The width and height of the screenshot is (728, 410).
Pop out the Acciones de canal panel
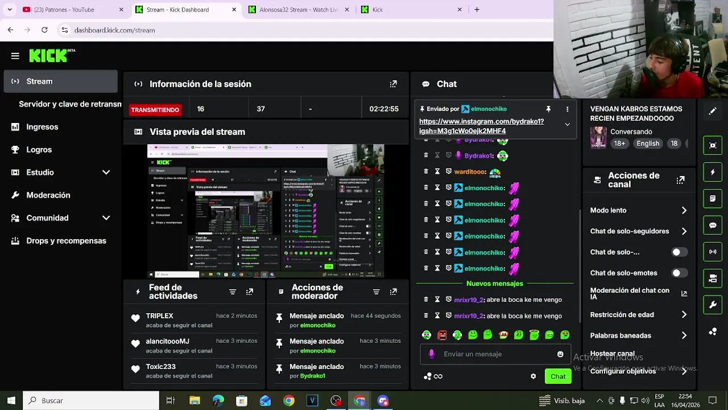tap(680, 180)
